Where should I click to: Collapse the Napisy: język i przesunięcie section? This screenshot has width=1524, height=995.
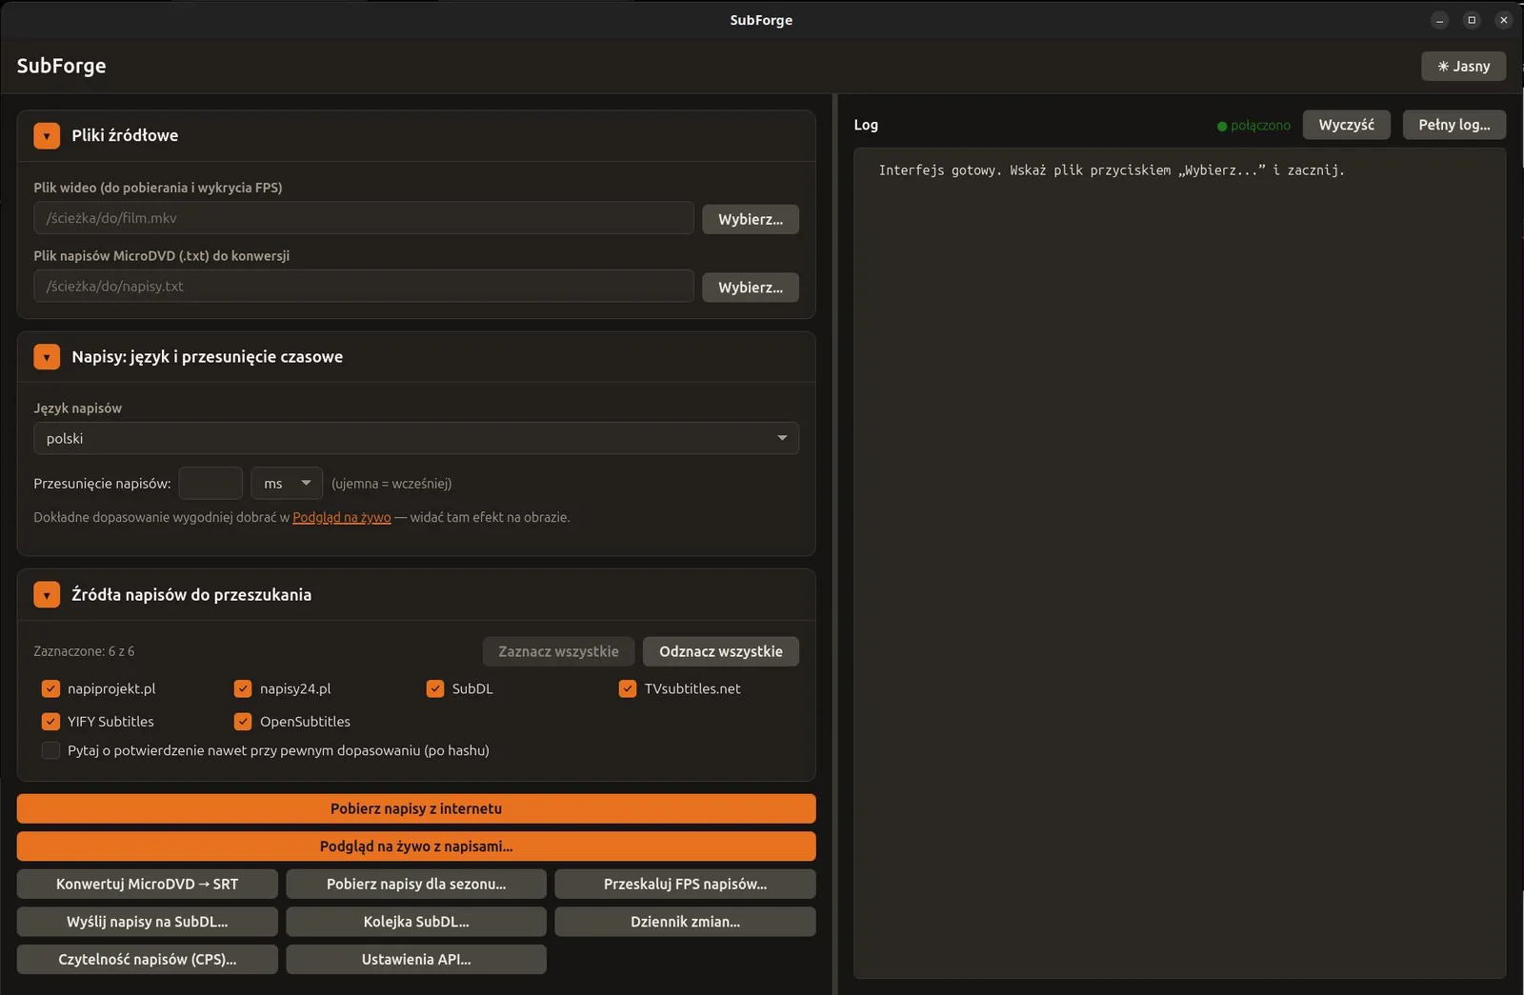pos(47,356)
